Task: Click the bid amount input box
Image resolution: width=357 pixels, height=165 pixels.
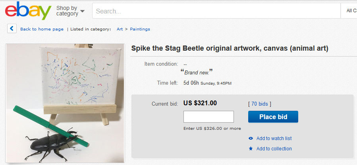Action: [x=208, y=117]
